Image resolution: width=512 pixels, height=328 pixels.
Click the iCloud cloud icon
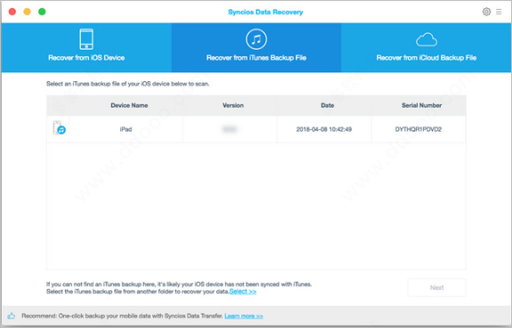427,40
